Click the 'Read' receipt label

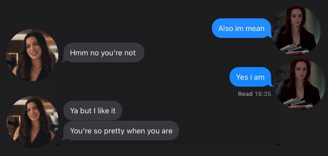click(x=245, y=94)
